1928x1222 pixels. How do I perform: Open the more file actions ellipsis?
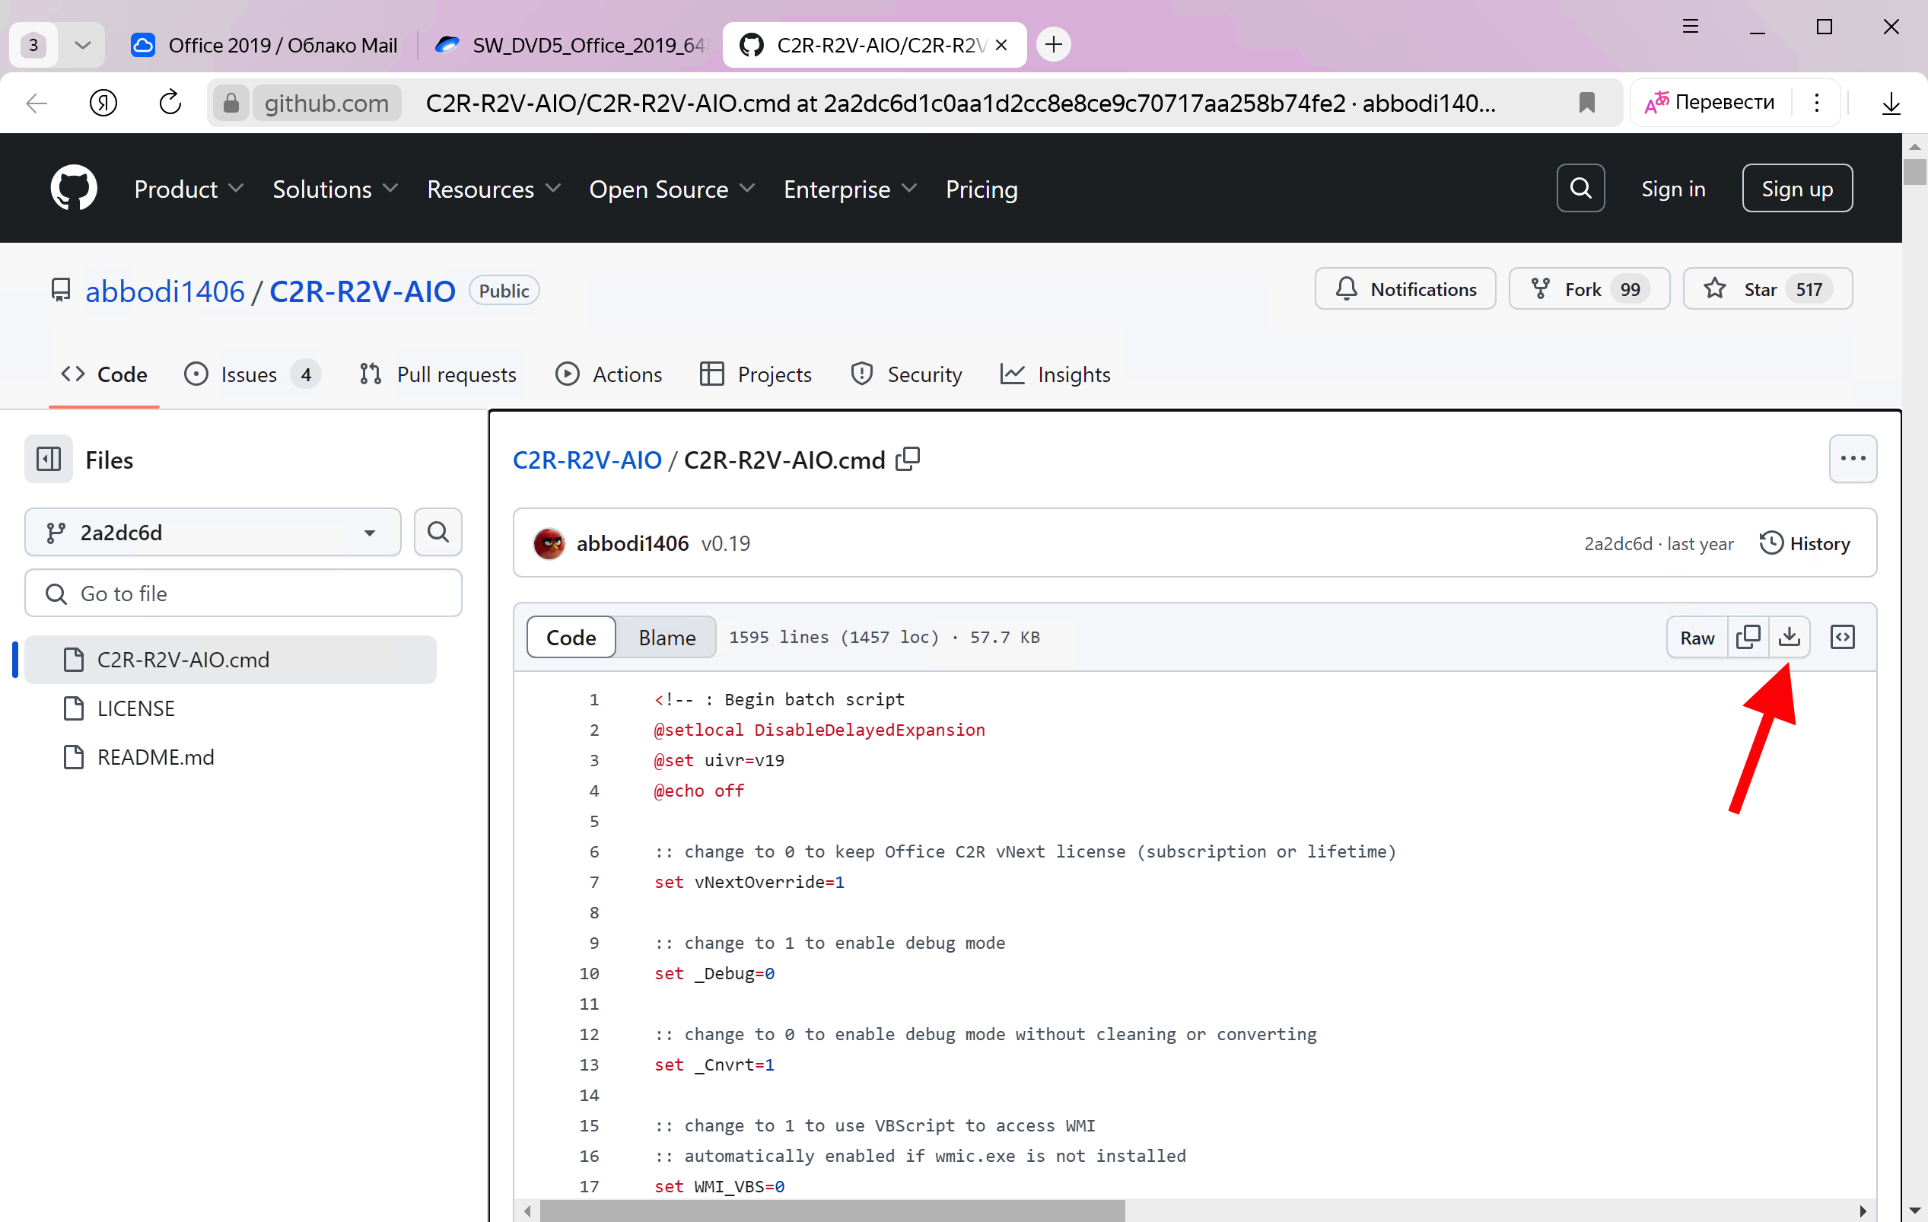1853,459
